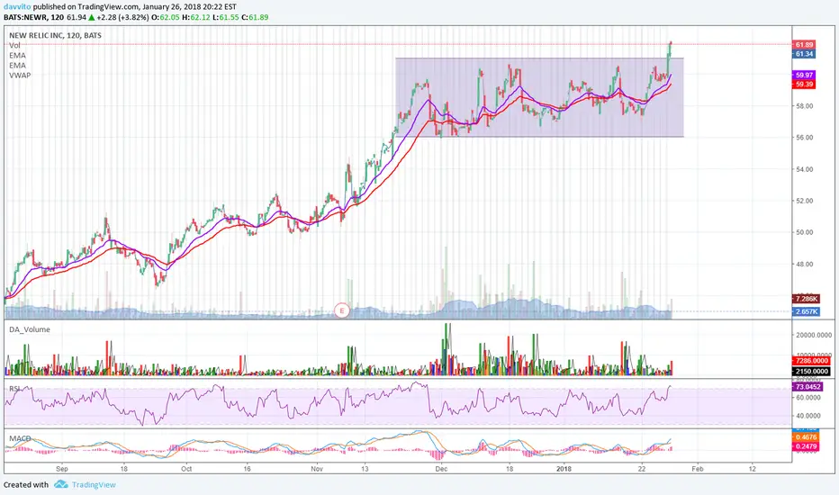Viewport: 839px width, 495px height.
Task: Click the 61.34 blue price tag
Action: click(804, 53)
